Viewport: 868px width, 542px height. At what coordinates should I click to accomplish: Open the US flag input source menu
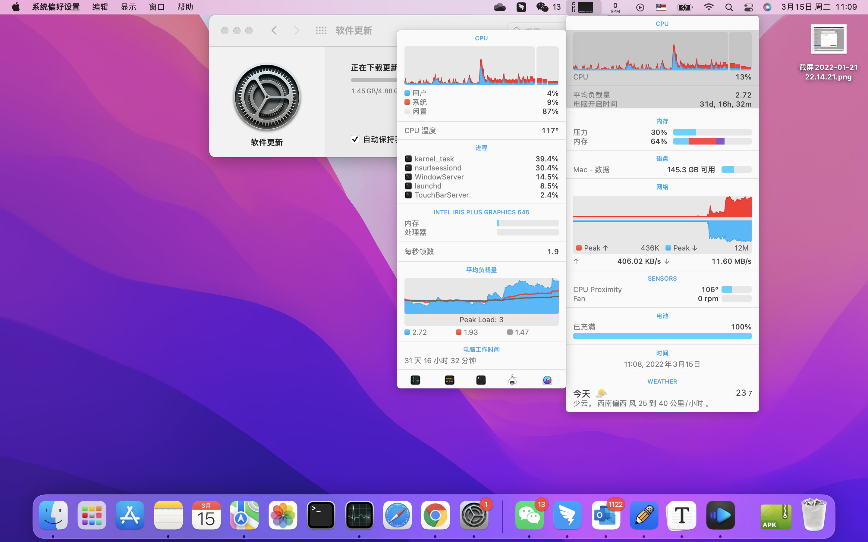661,7
